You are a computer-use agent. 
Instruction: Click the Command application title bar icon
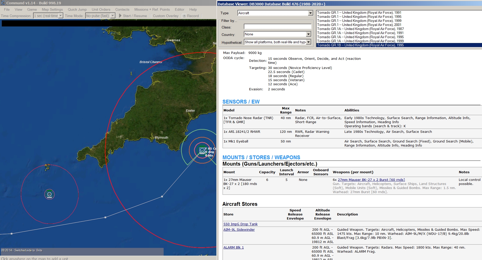pos(3,3)
